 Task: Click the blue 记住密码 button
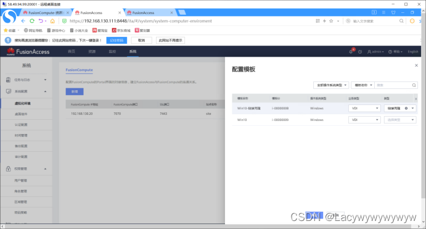pos(117,40)
